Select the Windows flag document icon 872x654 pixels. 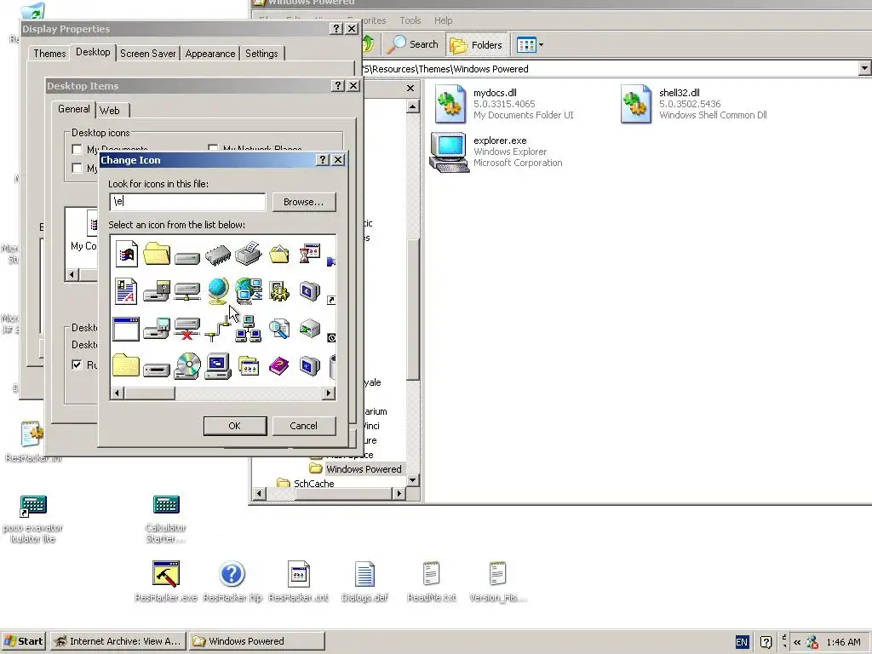tap(126, 254)
